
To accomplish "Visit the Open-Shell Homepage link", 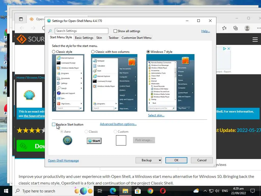I will (63, 161).
